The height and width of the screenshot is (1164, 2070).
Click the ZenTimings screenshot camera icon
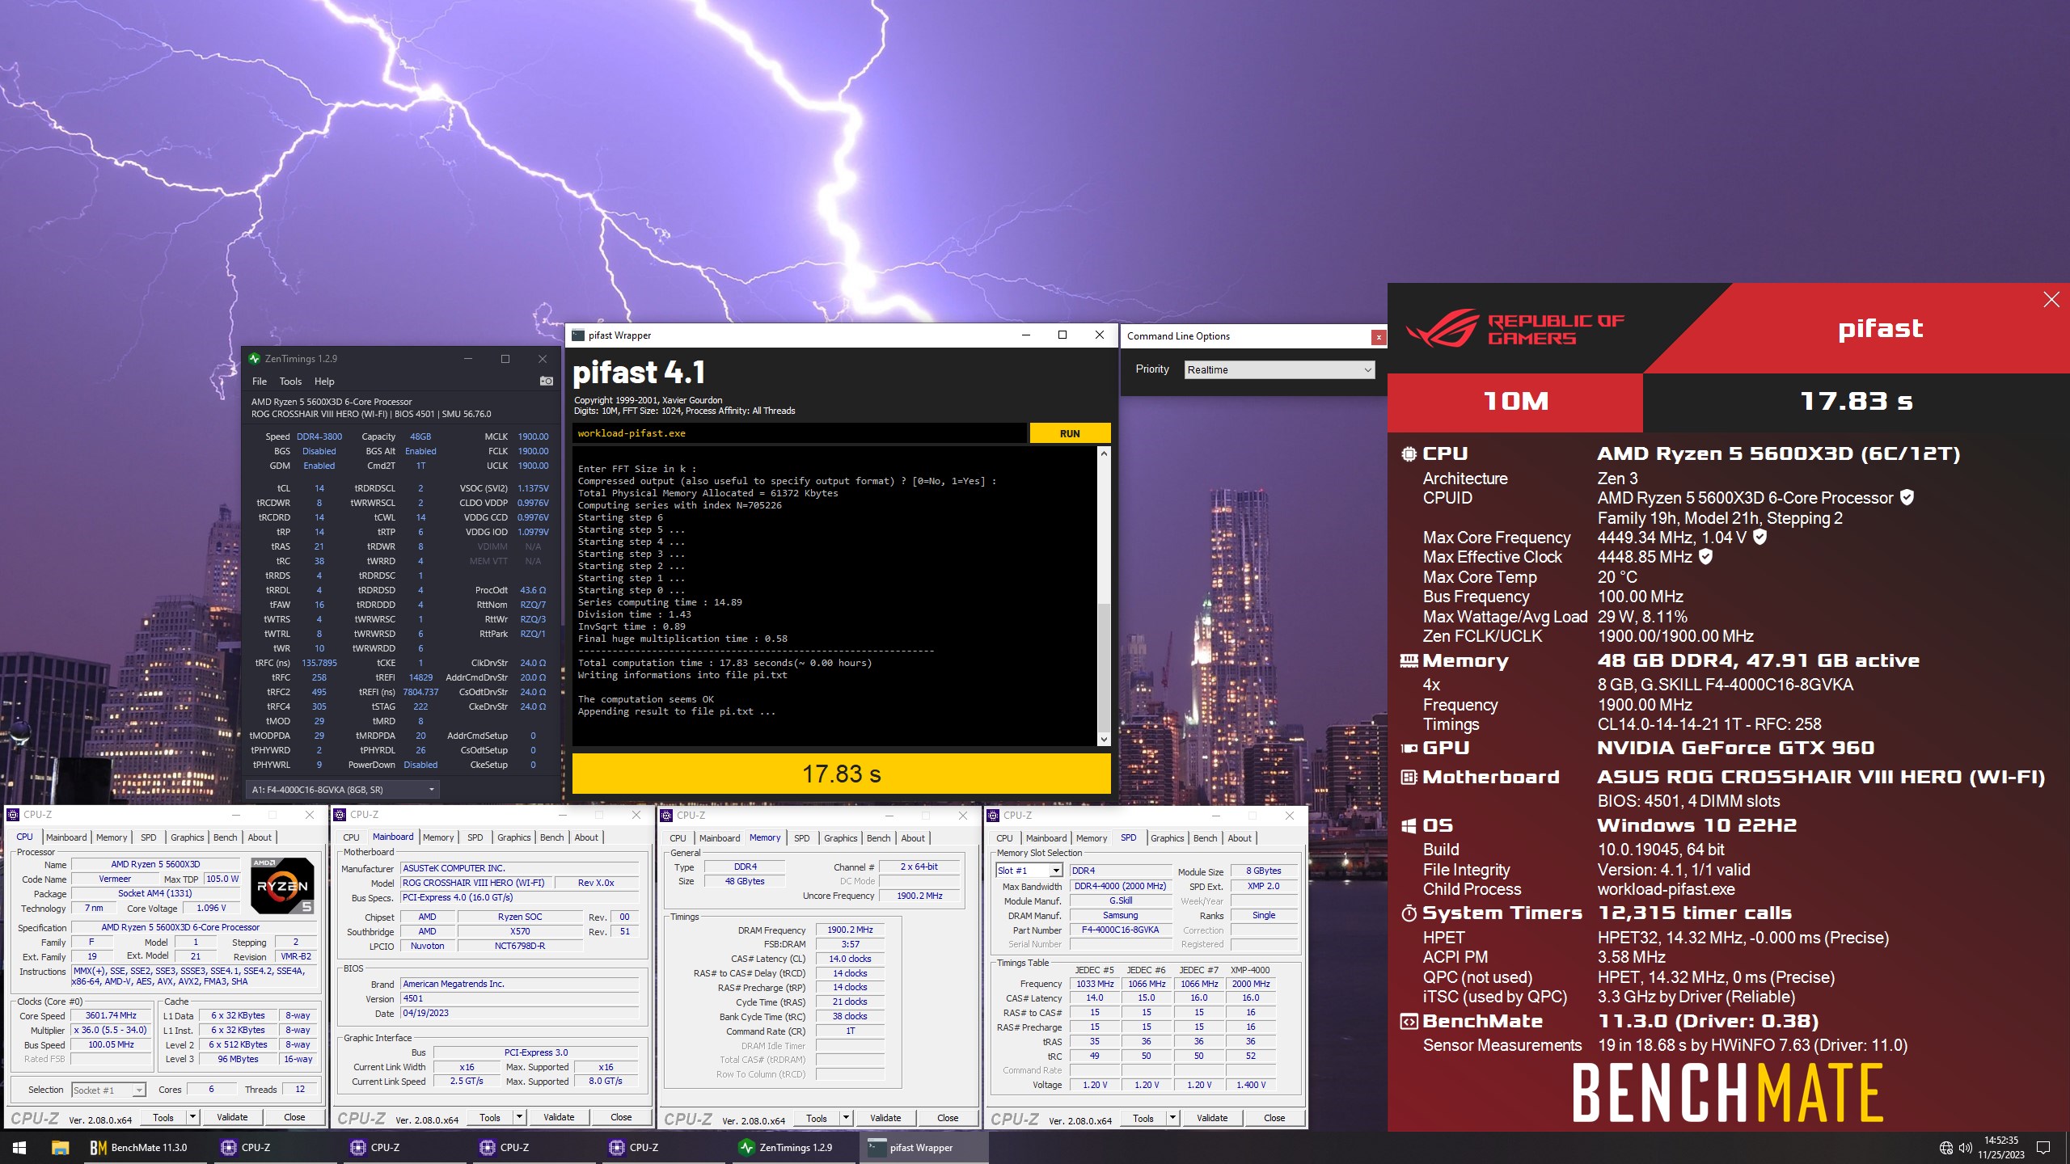546,381
